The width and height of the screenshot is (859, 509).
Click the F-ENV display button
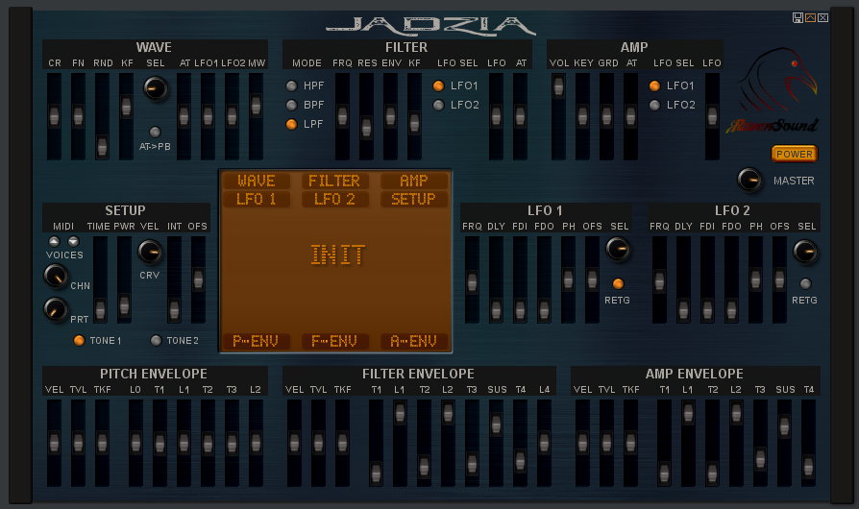[334, 342]
